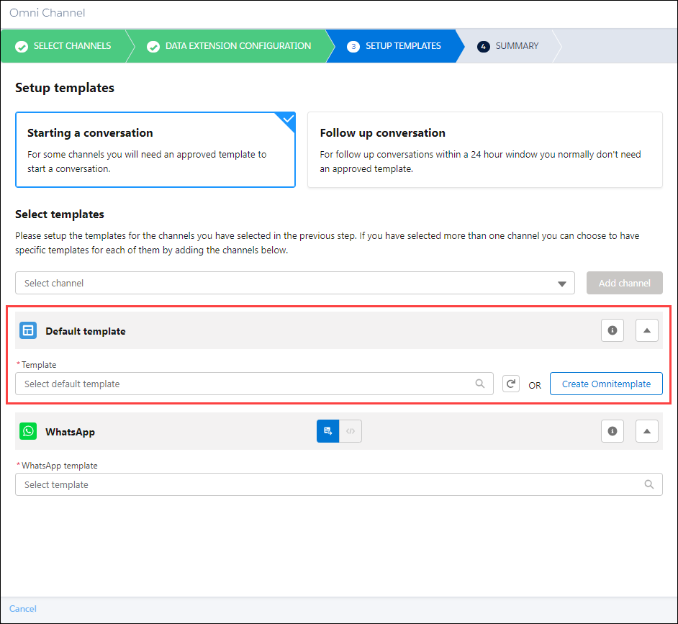Click the WhatsApp channel icon
Viewport: 678px width, 624px height.
27,430
